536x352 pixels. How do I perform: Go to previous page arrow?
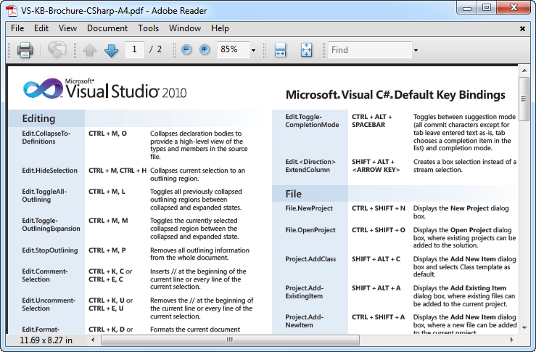89,50
